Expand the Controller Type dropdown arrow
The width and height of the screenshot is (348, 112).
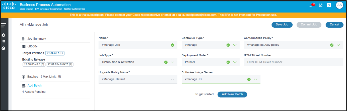coord(235,45)
